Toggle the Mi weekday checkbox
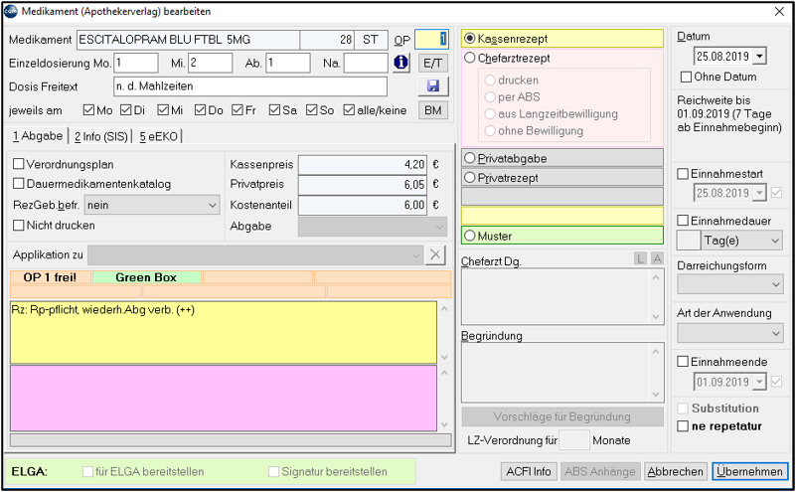The image size is (796, 492). 163,110
